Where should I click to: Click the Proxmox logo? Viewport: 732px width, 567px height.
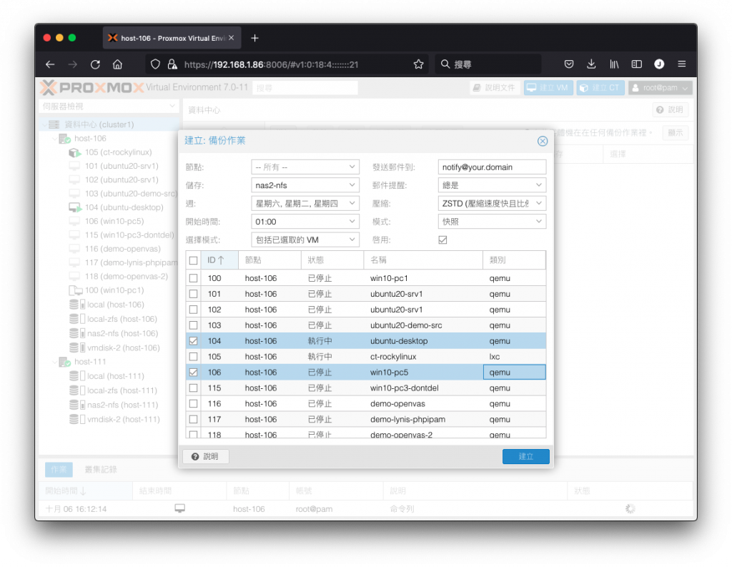(91, 88)
